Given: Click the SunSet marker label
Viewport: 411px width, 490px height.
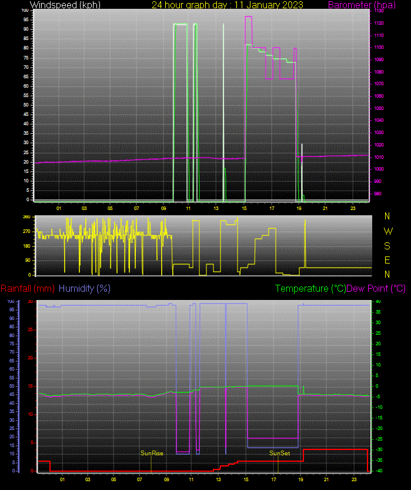Looking at the screenshot, I should [279, 453].
